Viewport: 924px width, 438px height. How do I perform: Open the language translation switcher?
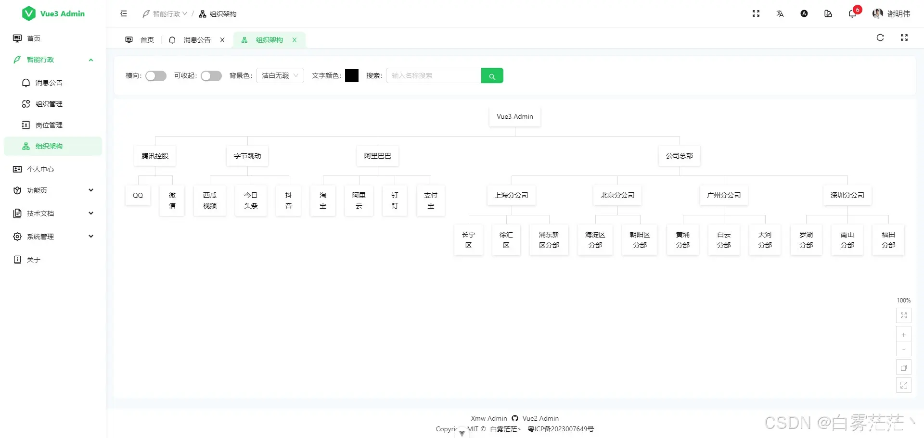tap(780, 13)
